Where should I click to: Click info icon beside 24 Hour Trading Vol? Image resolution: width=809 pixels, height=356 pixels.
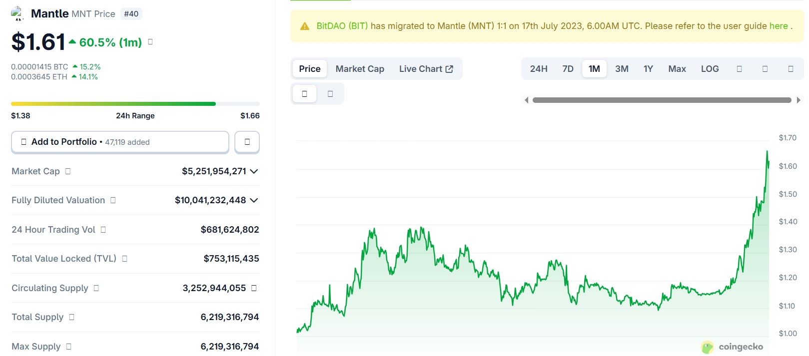pyautogui.click(x=103, y=230)
